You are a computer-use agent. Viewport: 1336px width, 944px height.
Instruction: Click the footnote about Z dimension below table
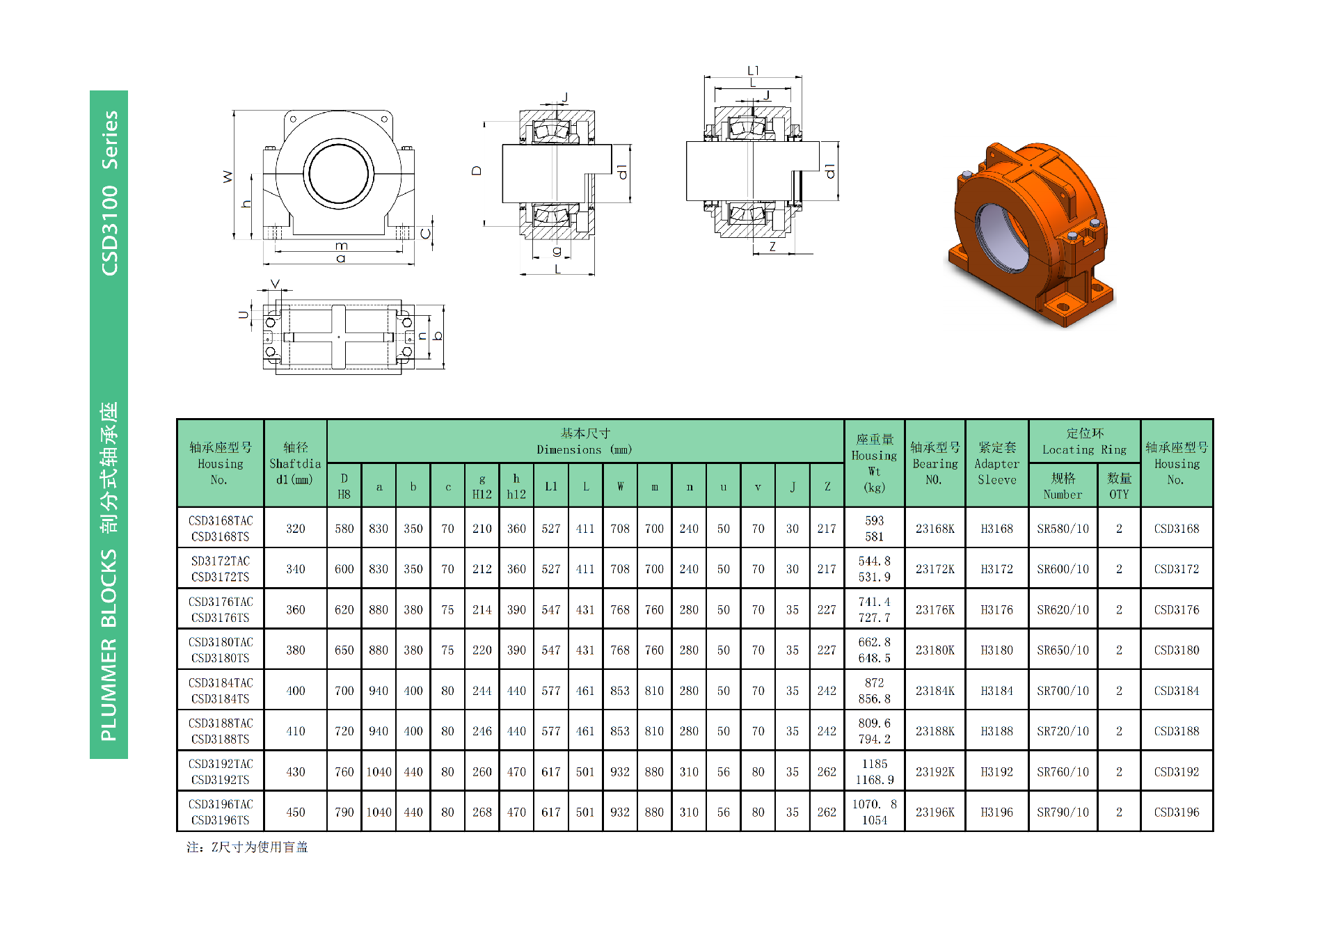coord(247,847)
